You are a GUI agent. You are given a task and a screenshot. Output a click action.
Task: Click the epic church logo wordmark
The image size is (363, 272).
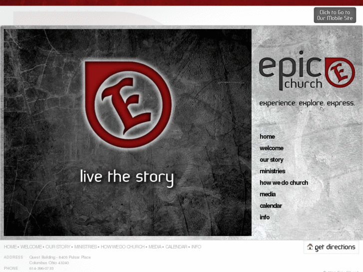pyautogui.click(x=291, y=70)
